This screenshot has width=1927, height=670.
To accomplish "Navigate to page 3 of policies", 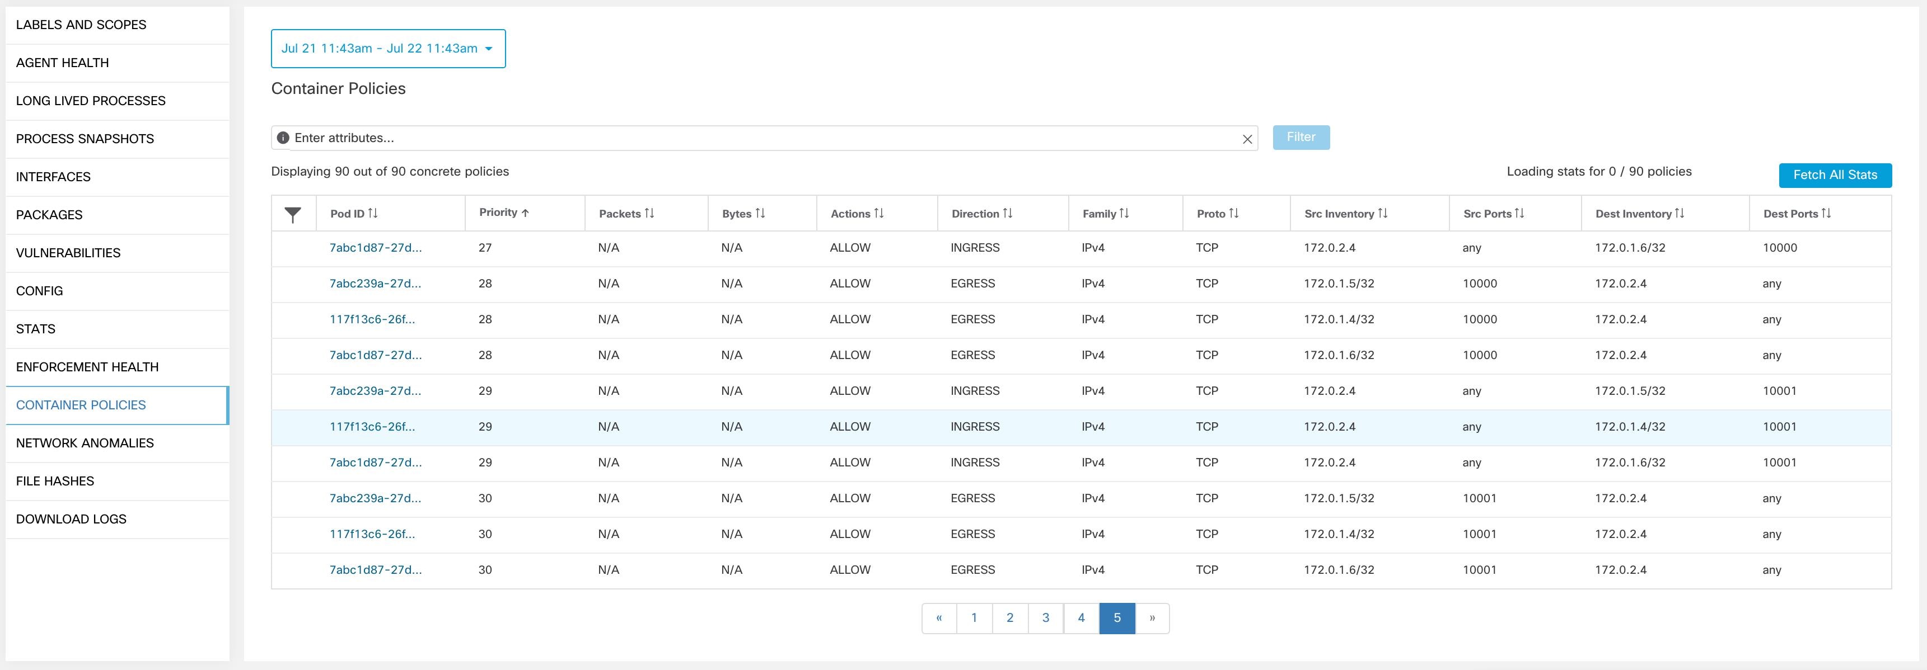I will tap(1045, 619).
